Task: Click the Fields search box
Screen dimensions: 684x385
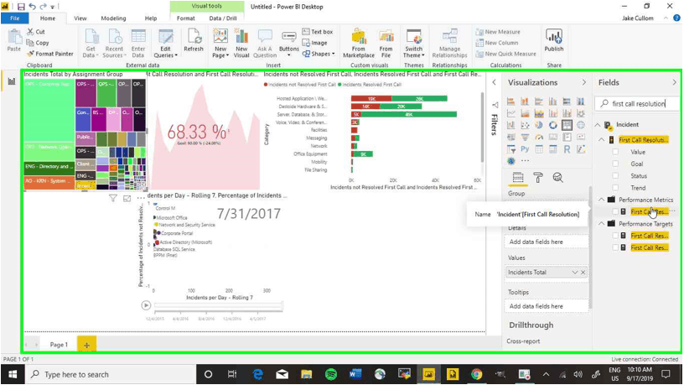Action: pos(637,103)
